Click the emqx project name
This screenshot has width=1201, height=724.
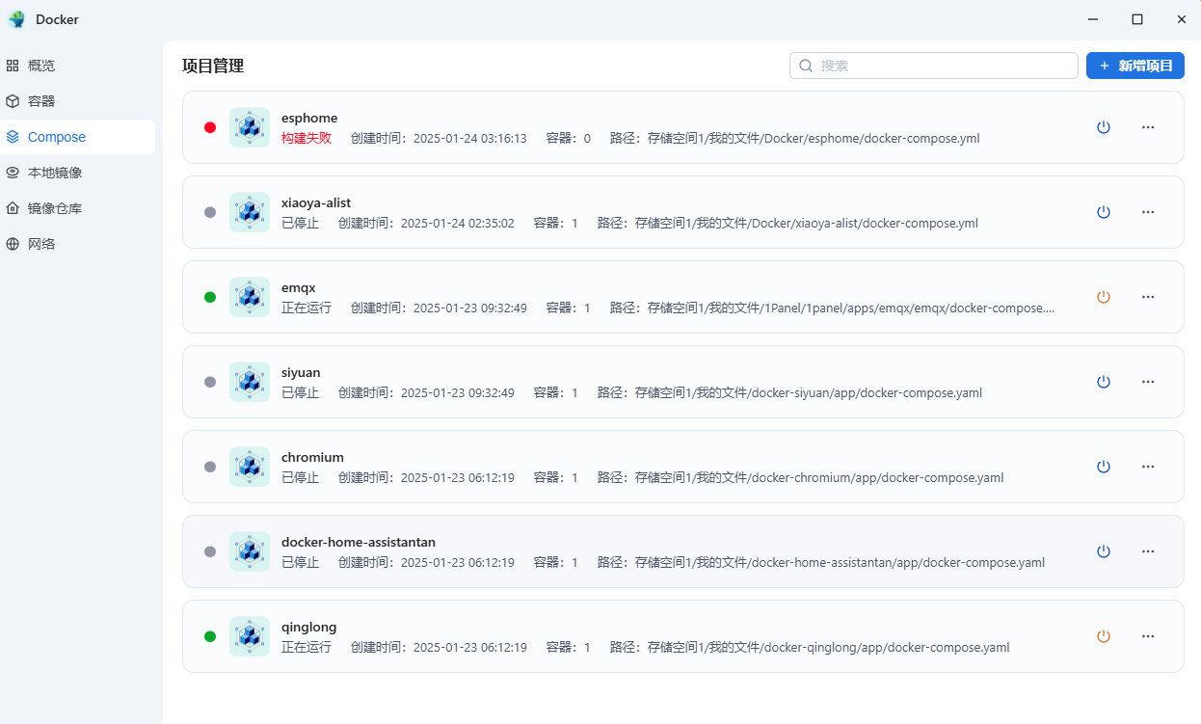tap(299, 287)
